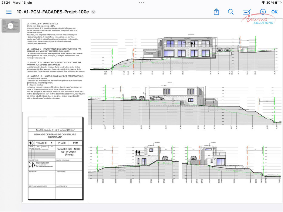Tap the DEMANDE DE PERMIS DE CONSTRUIRE text
Screen dimensions: 283x212
(55, 134)
